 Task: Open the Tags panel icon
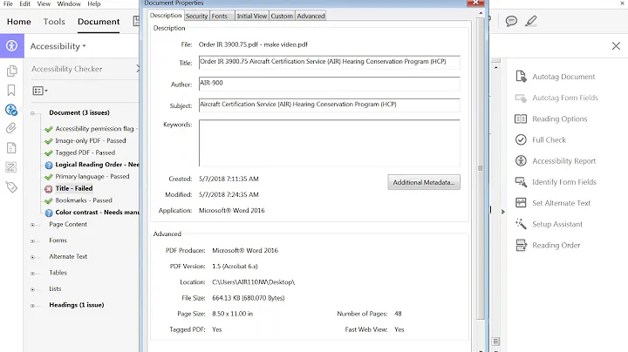[11, 186]
